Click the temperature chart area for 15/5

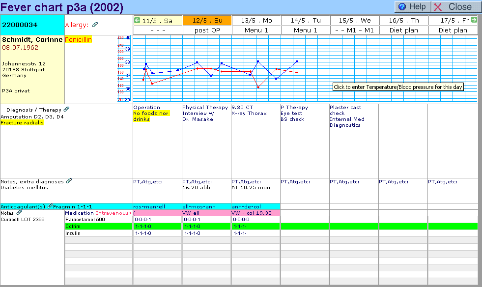point(354,69)
